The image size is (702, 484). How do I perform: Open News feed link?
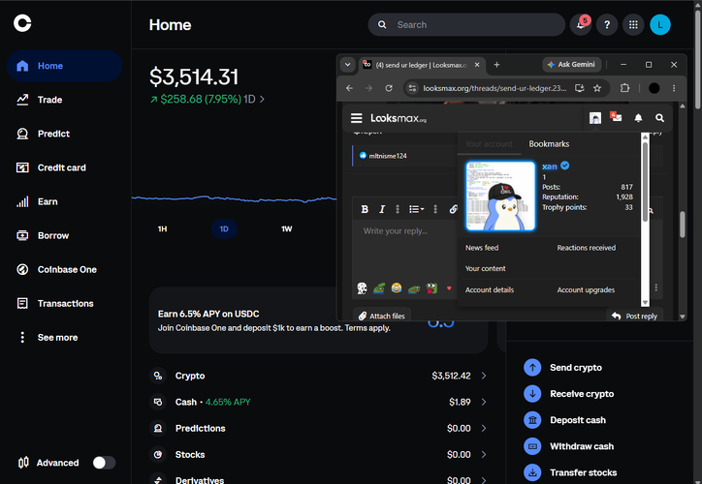point(482,248)
